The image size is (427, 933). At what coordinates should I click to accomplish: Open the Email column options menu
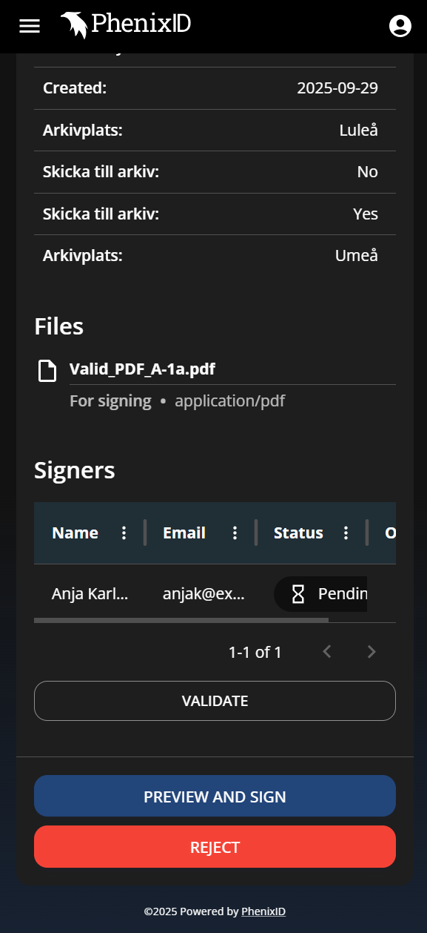pos(235,533)
